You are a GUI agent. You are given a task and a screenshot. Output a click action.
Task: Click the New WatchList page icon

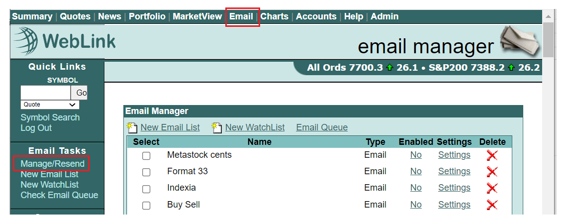[x=217, y=128]
